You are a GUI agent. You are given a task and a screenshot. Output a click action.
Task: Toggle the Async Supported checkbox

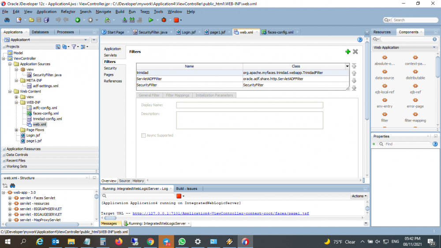tap(143, 135)
